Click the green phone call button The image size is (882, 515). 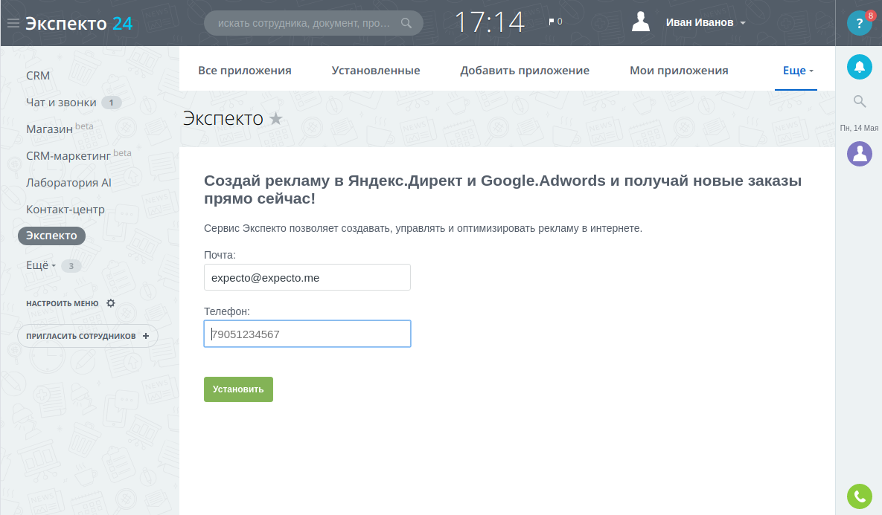coord(860,496)
